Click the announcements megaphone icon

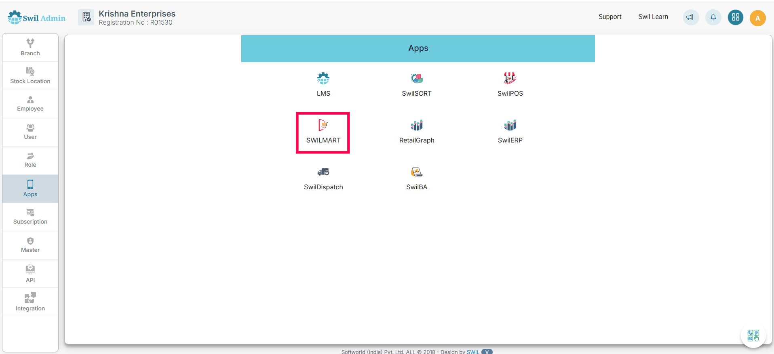[x=691, y=17]
